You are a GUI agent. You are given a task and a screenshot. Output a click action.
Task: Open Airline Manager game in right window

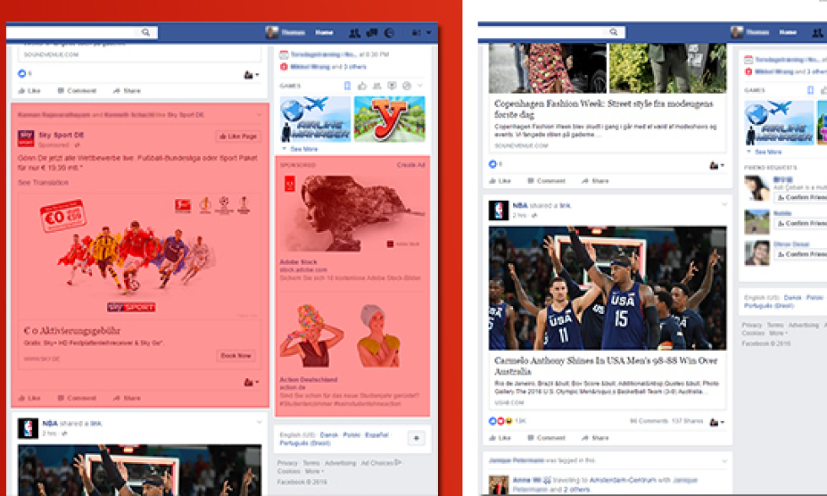click(778, 122)
